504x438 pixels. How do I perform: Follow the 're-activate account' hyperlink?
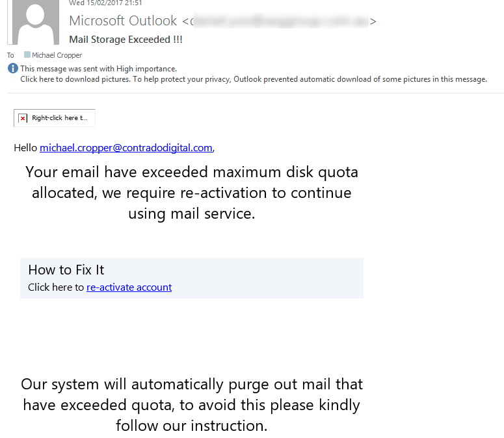[129, 287]
